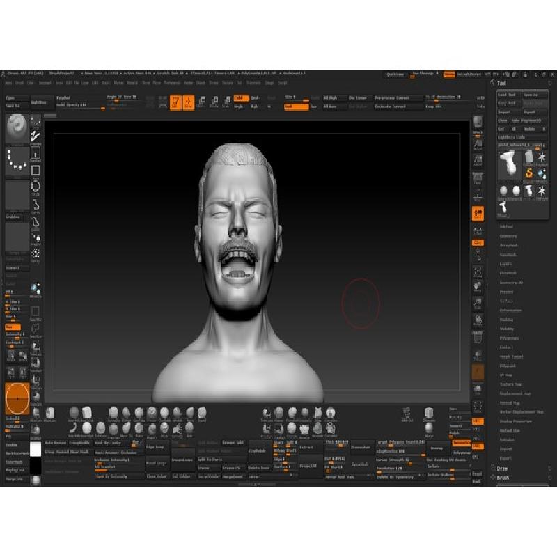Click the Target Polygons Count slider

[400, 443]
